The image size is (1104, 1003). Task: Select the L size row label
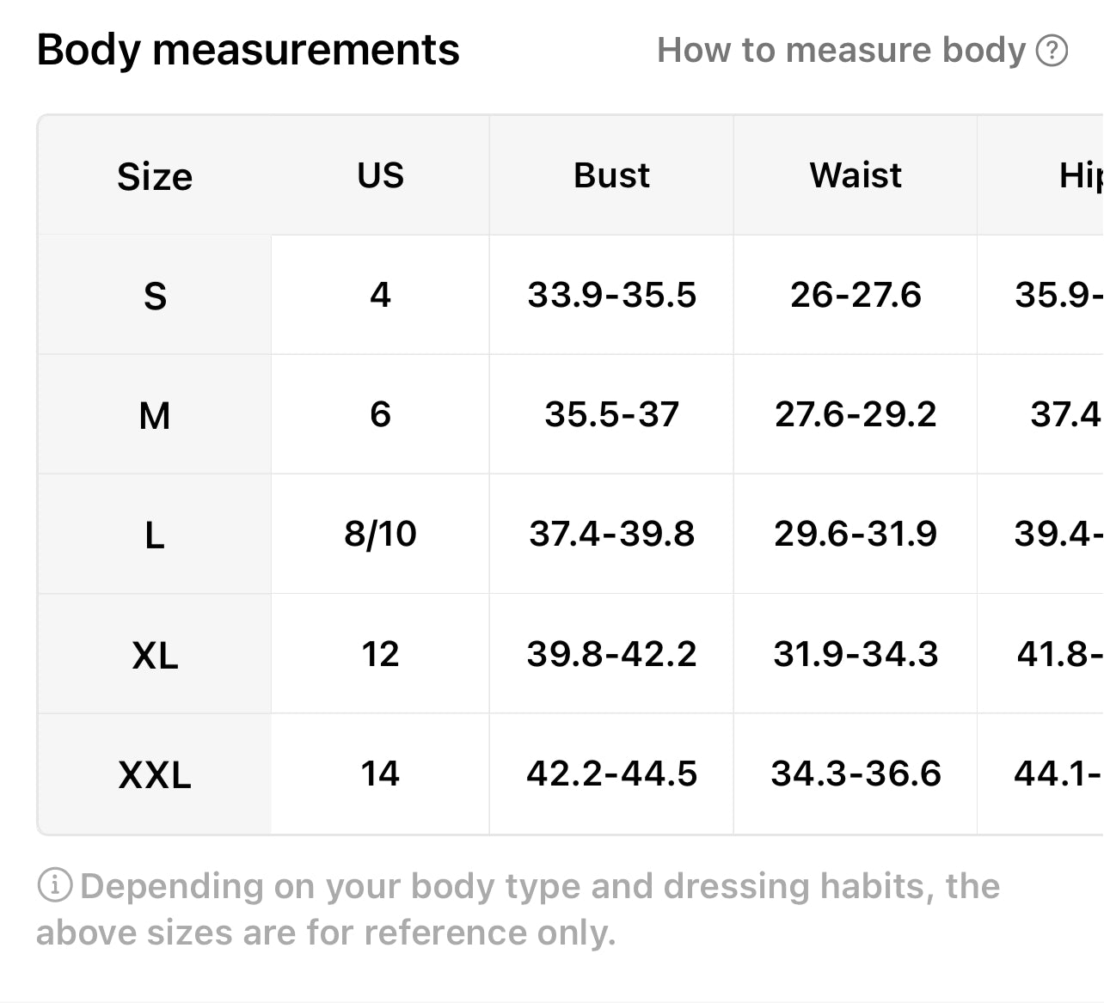pyautogui.click(x=155, y=535)
